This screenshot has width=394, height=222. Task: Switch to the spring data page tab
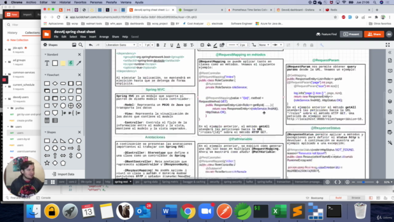150,182
